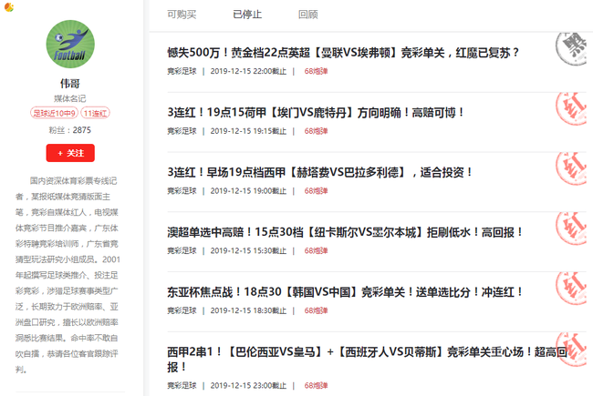Click the red price label on 巴伦西亚VS皇马 row

pos(317,385)
